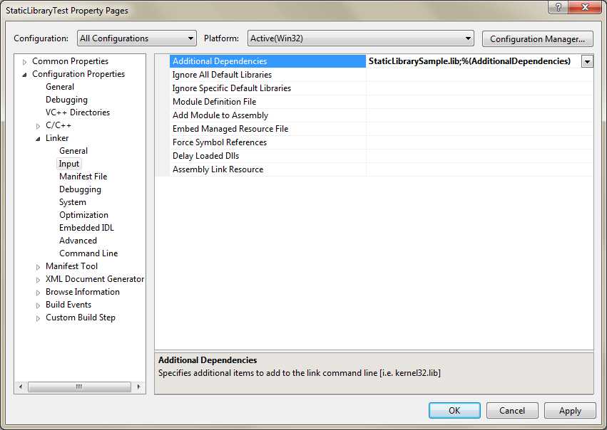Image resolution: width=607 pixels, height=430 pixels.
Task: Collapse the Configuration Properties node
Action: click(25, 75)
